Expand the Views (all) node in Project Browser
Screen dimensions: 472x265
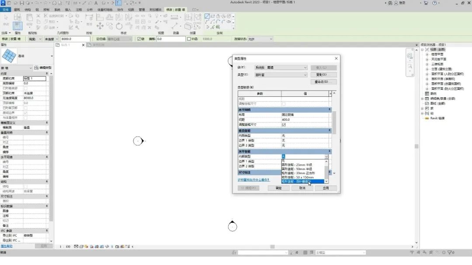click(x=423, y=50)
